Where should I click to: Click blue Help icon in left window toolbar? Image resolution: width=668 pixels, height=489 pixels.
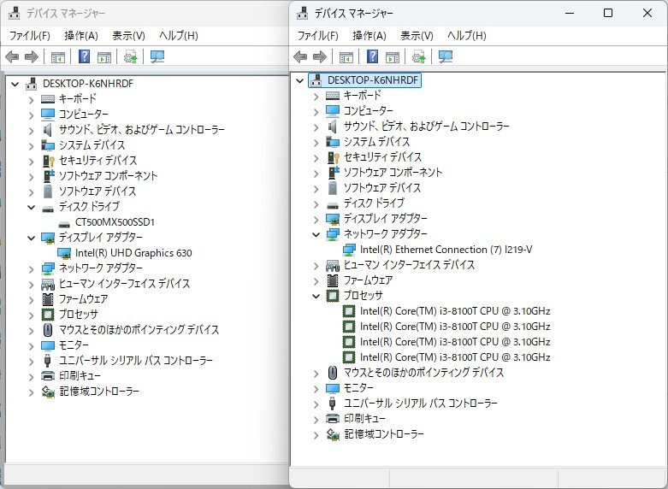[85, 56]
